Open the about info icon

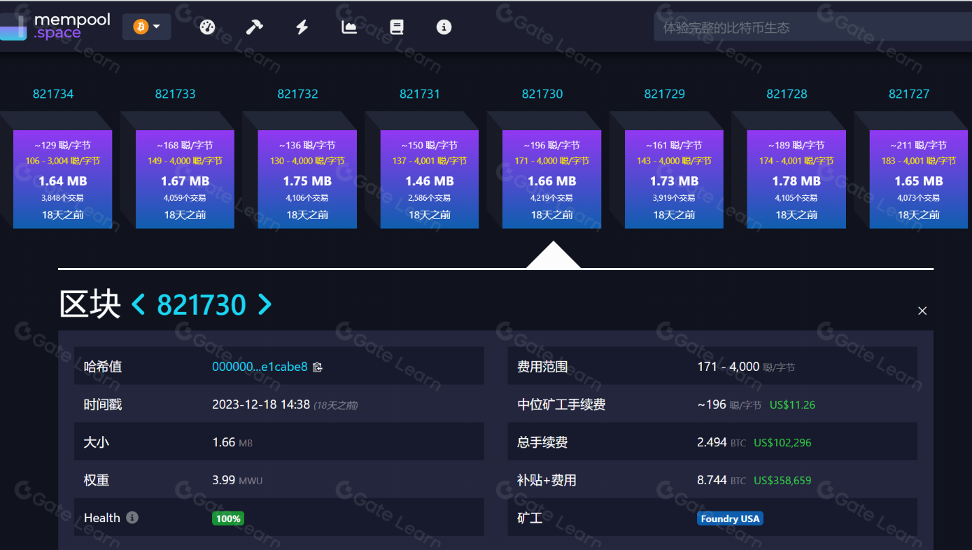click(x=444, y=27)
